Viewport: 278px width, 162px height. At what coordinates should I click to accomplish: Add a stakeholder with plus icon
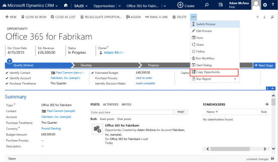(267, 104)
